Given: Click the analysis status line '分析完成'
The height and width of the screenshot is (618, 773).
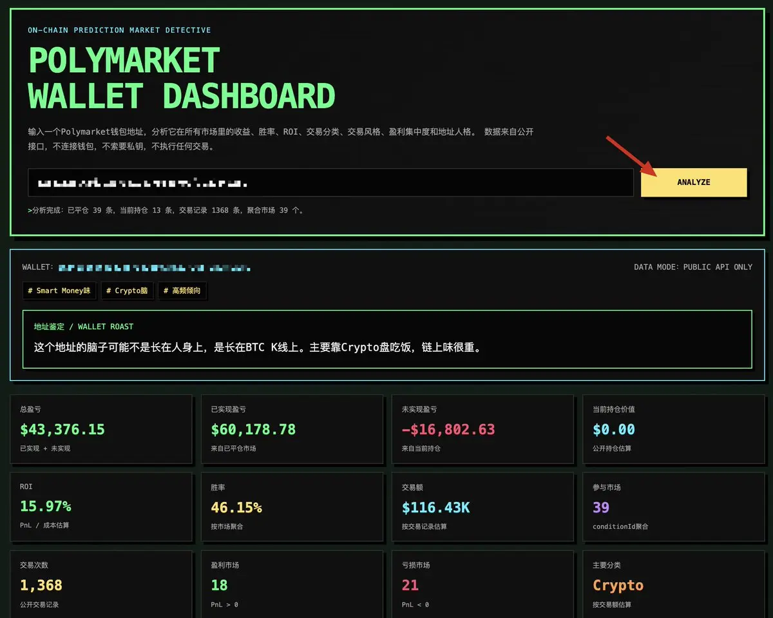Looking at the screenshot, I should [166, 210].
